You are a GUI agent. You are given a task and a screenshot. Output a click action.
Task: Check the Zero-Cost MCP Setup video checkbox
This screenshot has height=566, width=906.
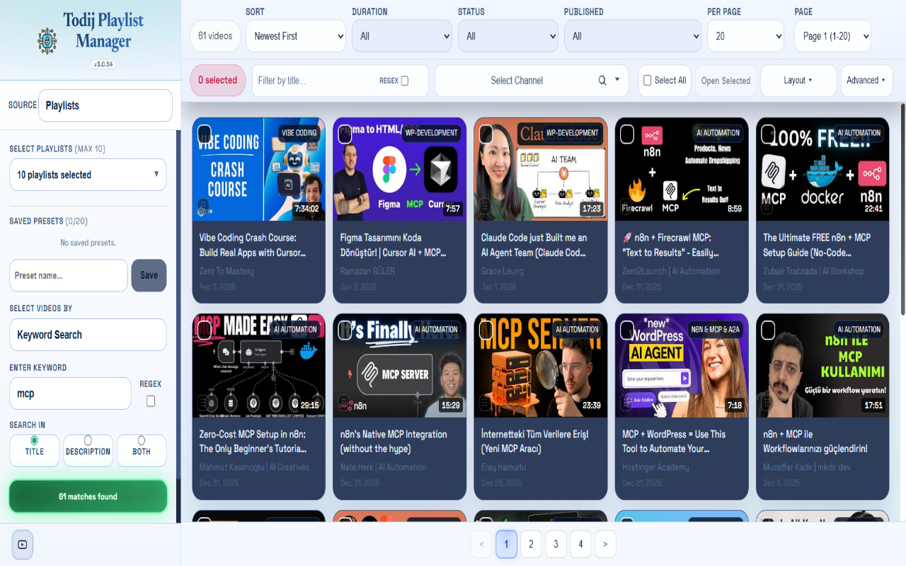[x=204, y=330]
